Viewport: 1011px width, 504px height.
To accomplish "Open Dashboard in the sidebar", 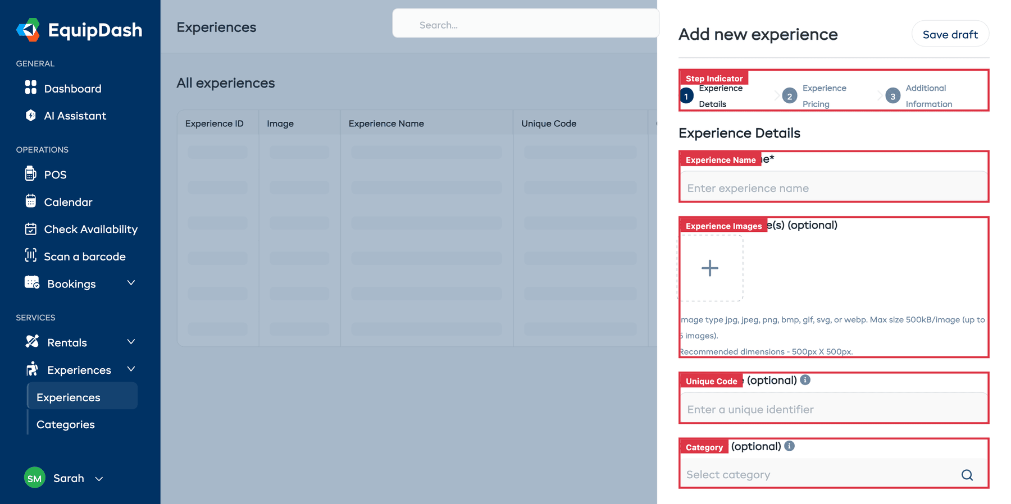I will click(x=72, y=88).
